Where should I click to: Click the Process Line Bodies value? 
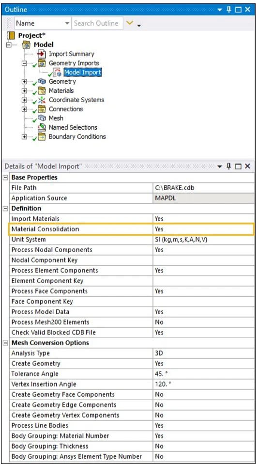(203, 425)
